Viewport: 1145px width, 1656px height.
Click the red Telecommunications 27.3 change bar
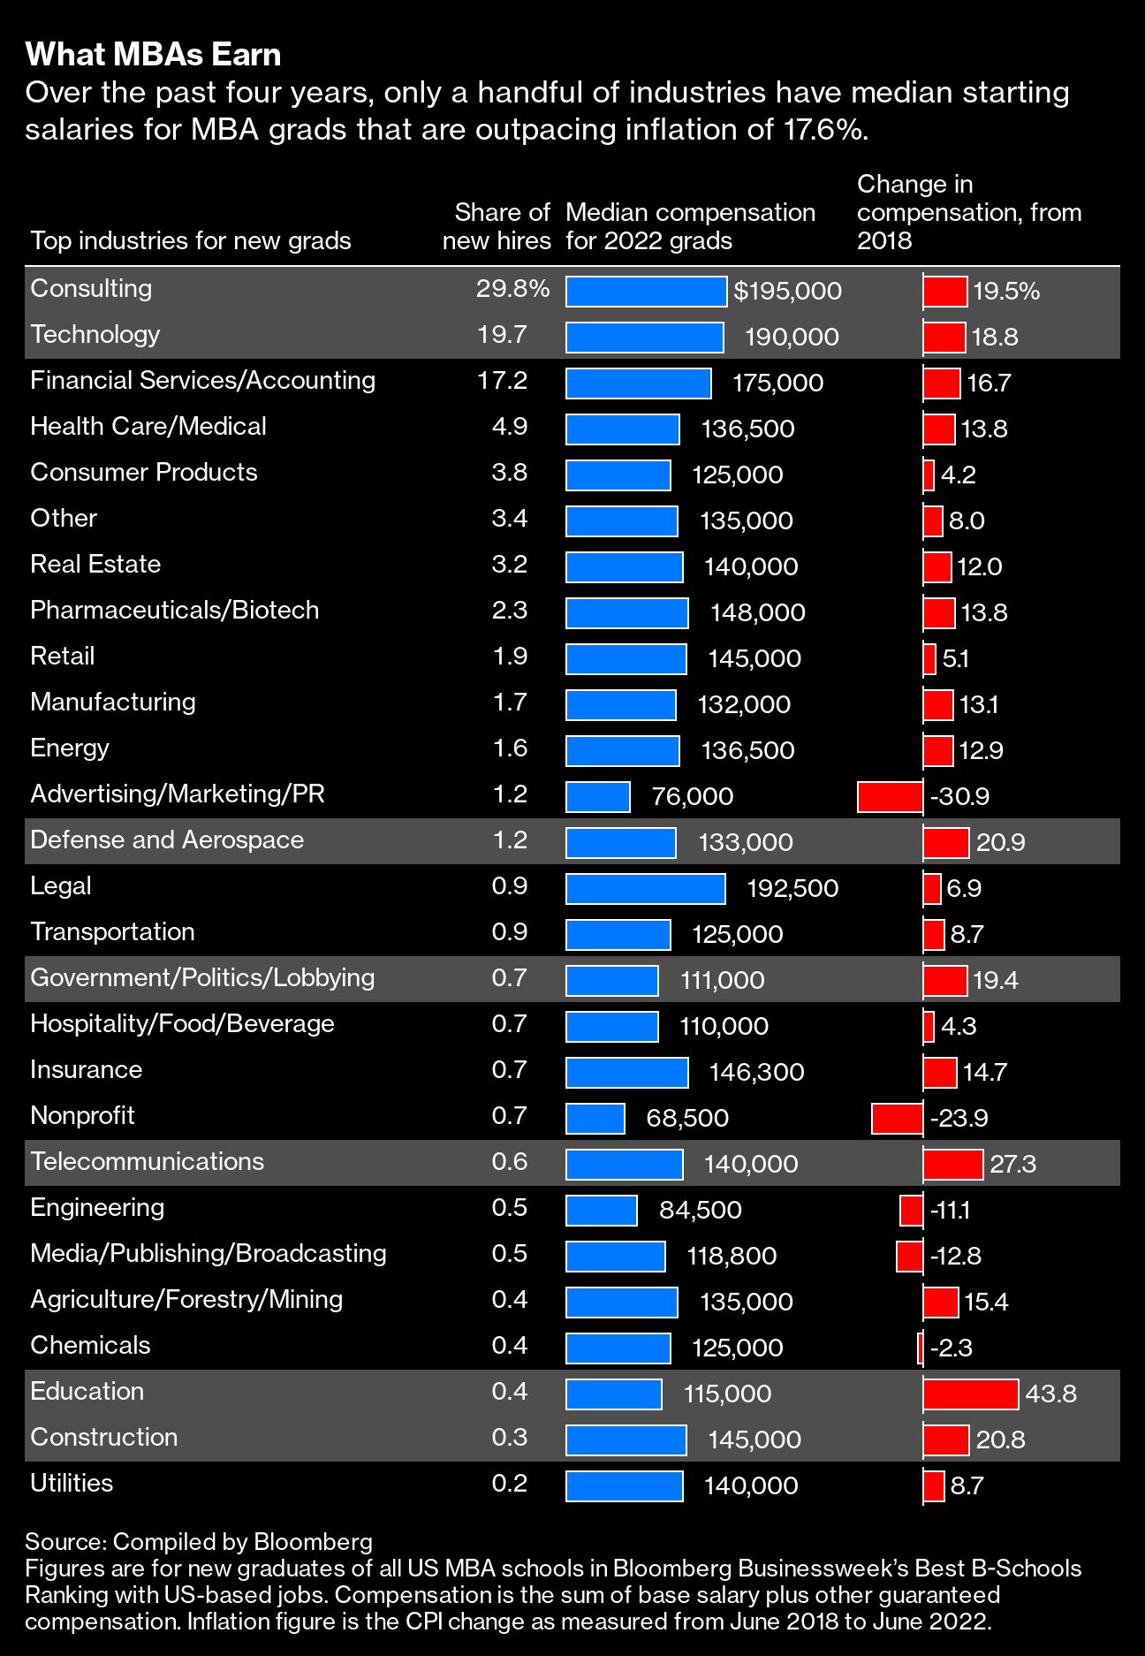click(952, 1164)
